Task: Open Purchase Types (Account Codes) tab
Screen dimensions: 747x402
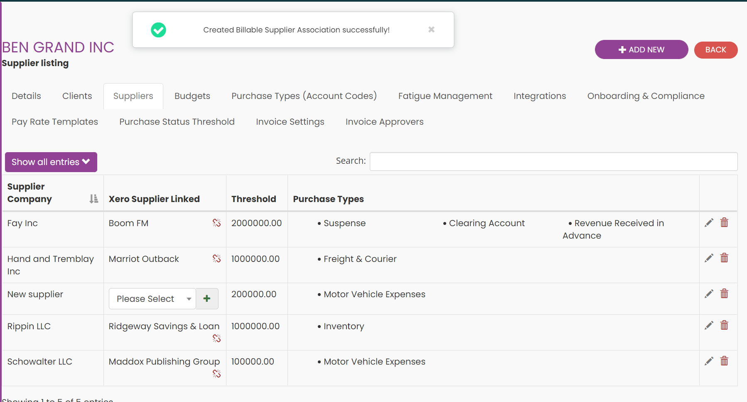Action: tap(304, 96)
